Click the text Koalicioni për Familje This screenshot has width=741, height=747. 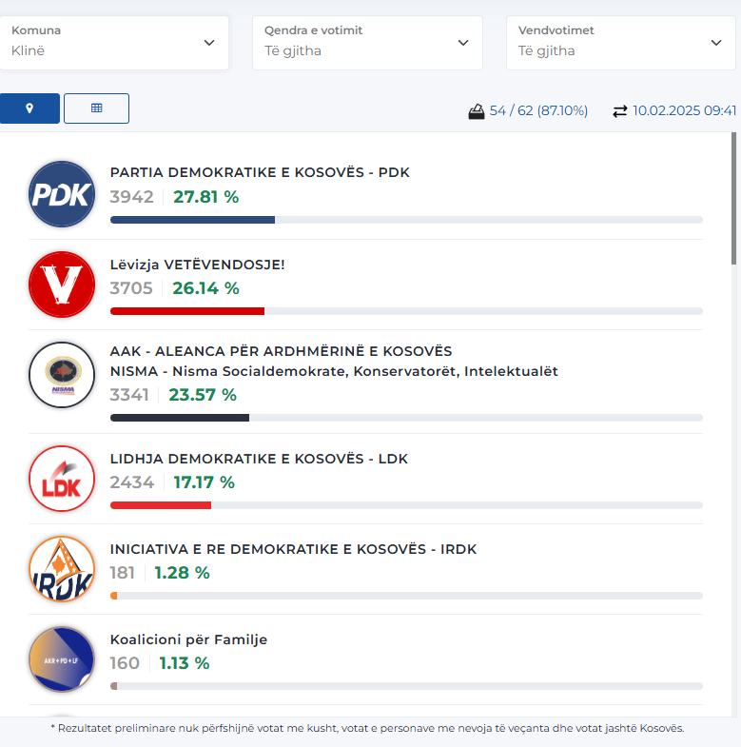coord(188,639)
